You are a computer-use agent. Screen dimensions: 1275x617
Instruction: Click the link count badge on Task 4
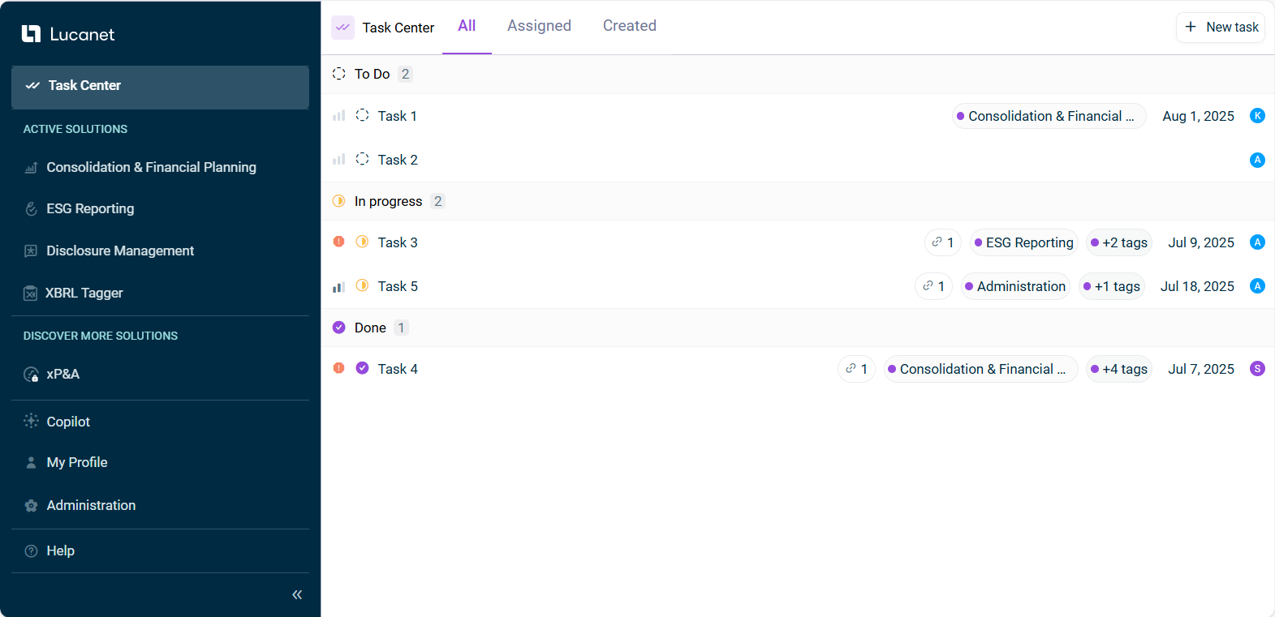pyautogui.click(x=856, y=369)
